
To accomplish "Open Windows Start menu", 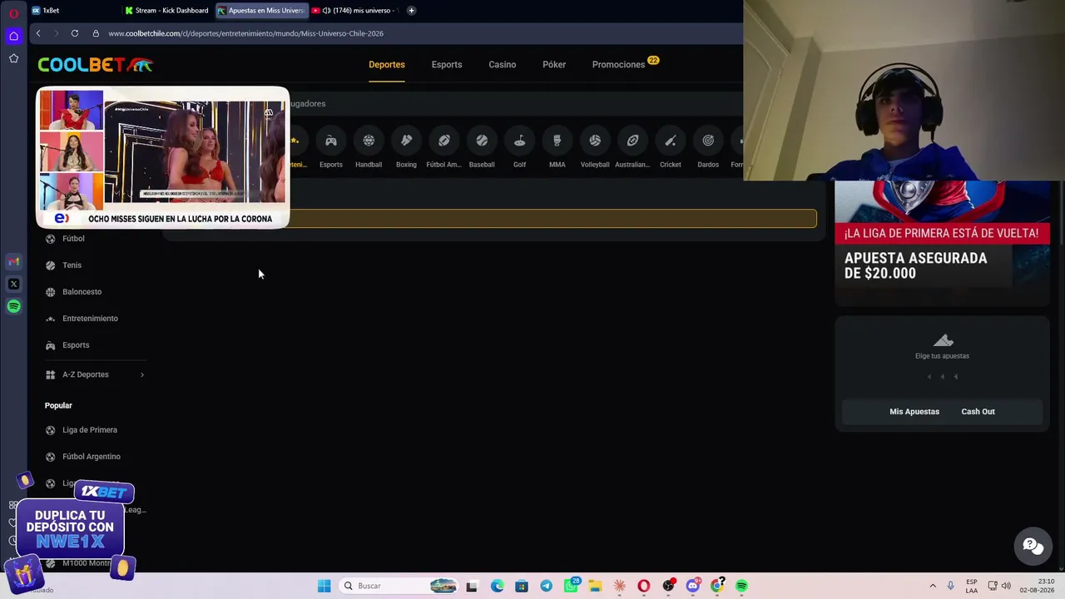I will (x=324, y=586).
